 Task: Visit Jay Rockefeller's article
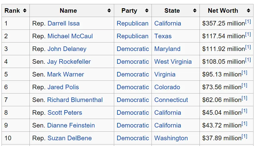point(69,62)
